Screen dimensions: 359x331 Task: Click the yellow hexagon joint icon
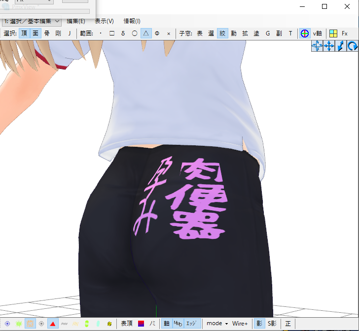click(109, 324)
